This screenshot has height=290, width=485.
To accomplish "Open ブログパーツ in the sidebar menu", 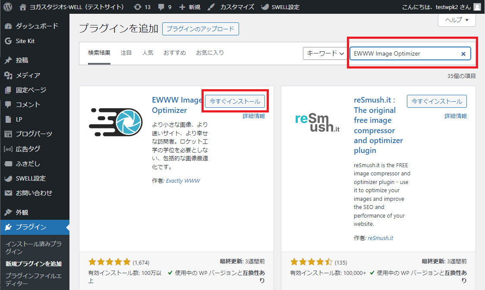I will tap(35, 134).
